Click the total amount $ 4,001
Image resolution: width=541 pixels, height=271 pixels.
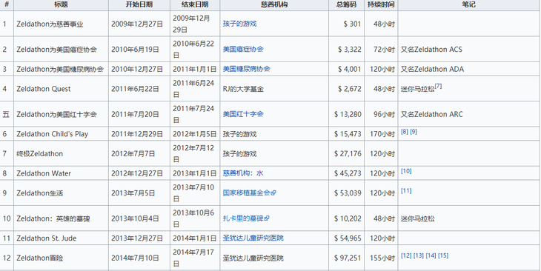(x=350, y=69)
